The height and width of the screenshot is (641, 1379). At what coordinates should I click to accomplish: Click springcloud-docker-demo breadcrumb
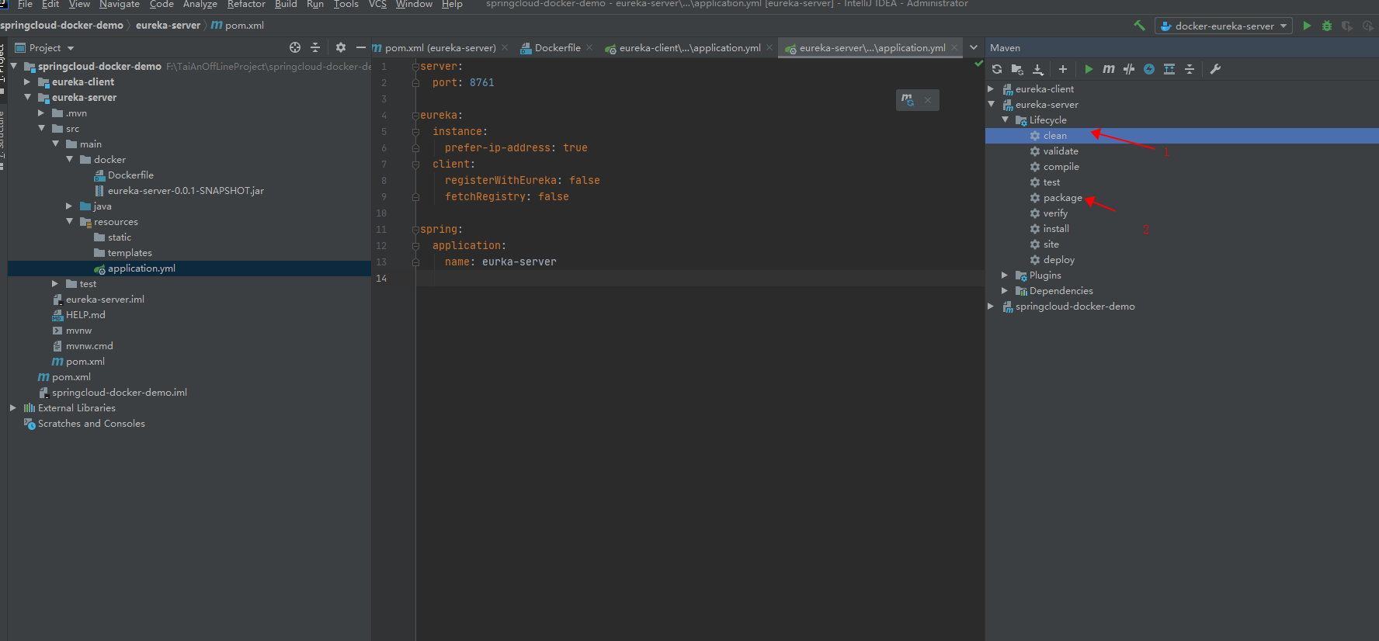[61, 26]
